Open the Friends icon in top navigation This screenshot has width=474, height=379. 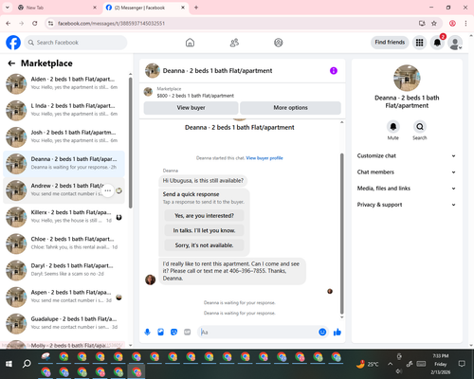pos(234,43)
